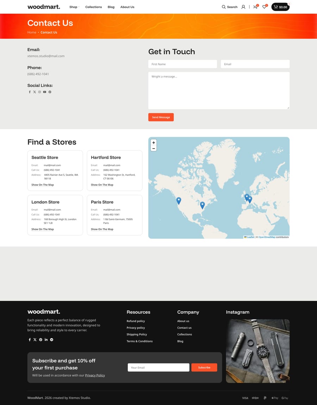
Task: Open the About Us menu item
Action: (x=128, y=7)
